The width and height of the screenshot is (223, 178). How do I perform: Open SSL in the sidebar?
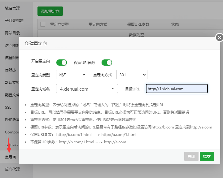coord(8,107)
